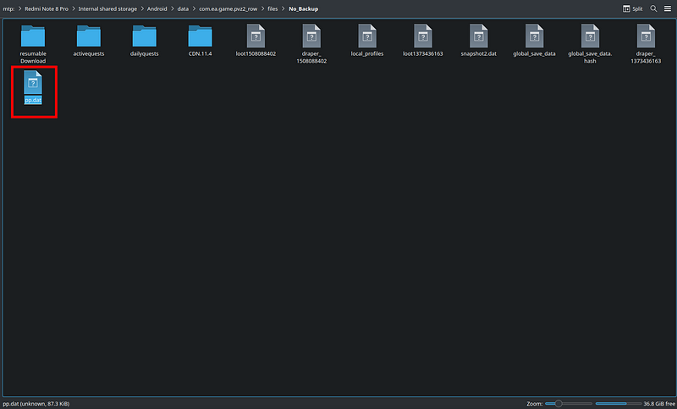677x409 pixels.
Task: Navigate to data breadcrumb
Action: point(183,8)
